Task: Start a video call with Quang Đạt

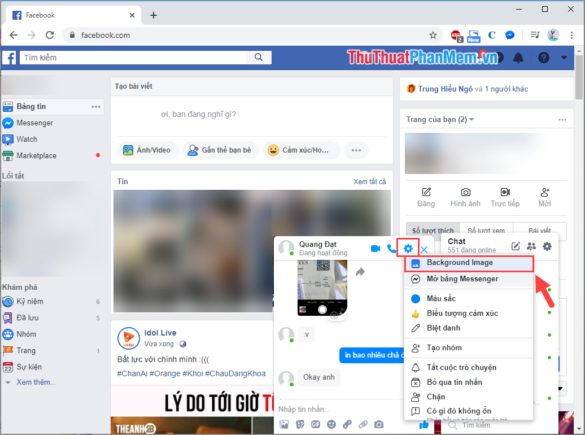Action: pos(376,248)
